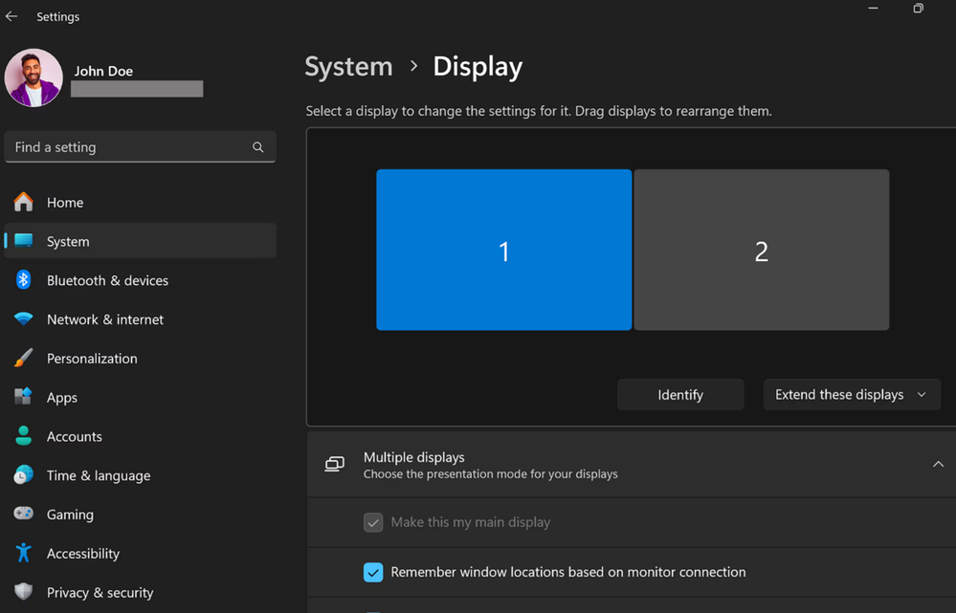Viewport: 956px width, 613px height.
Task: Go to Privacy & security settings
Action: click(100, 592)
